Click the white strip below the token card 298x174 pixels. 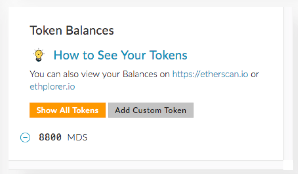146,165
